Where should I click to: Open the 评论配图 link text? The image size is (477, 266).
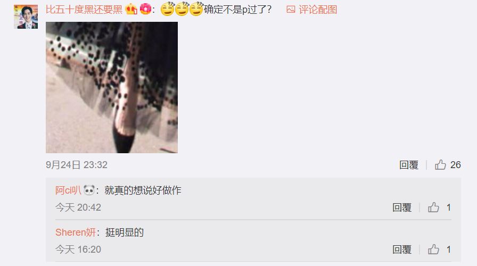[x=318, y=10]
